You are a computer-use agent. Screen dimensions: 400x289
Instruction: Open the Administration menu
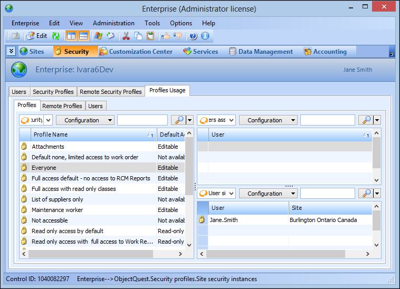[x=113, y=23]
